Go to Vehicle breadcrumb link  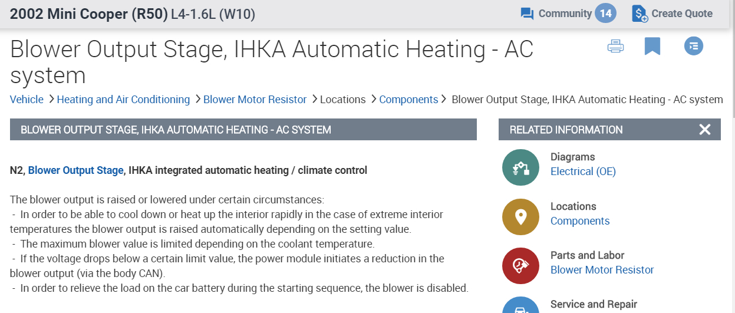click(x=27, y=100)
